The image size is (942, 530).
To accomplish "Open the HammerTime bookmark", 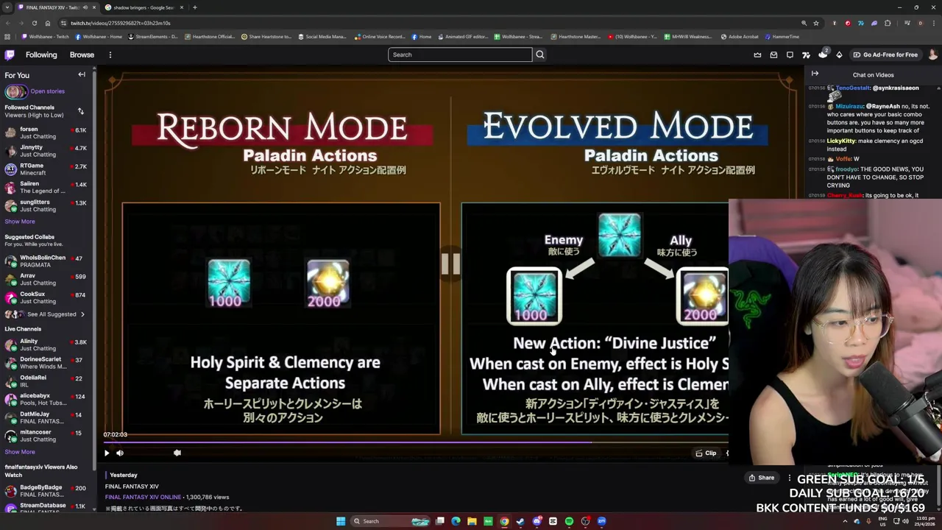I will (x=782, y=37).
